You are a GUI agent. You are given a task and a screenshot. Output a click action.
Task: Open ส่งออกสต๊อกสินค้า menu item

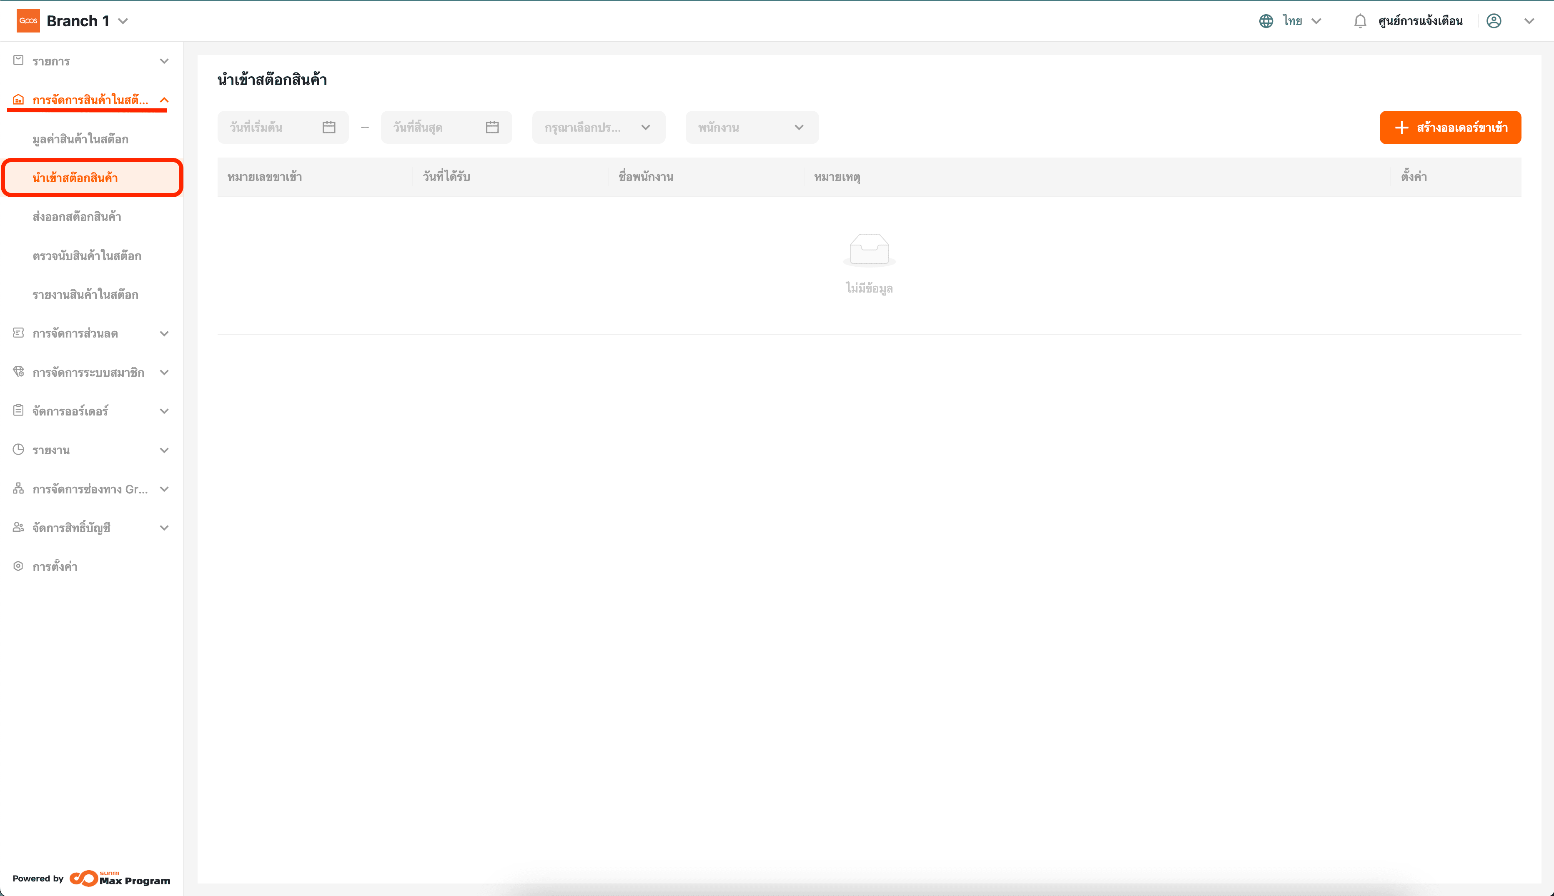[77, 217]
